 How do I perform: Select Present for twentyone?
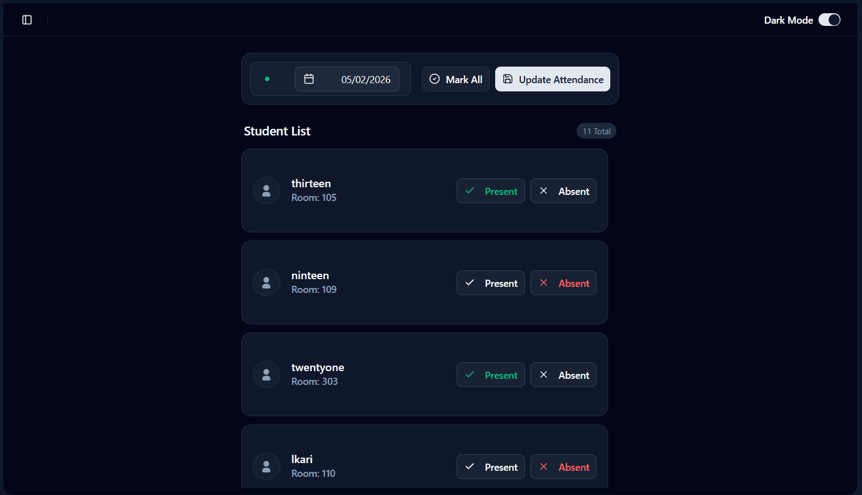coord(490,375)
